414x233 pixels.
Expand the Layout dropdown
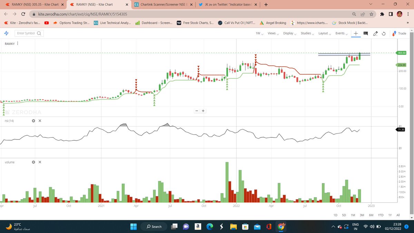point(324,33)
